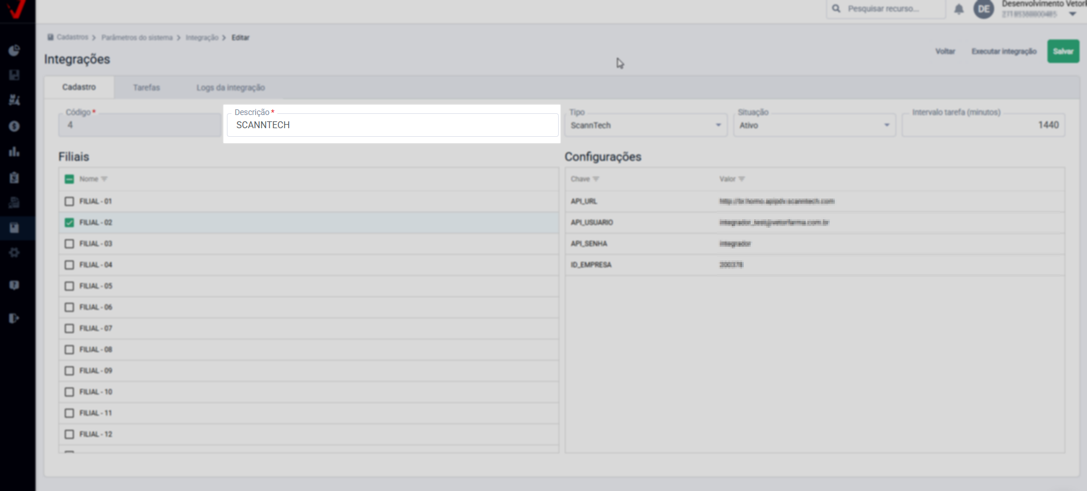Click the dollar sign sidebar icon
The height and width of the screenshot is (491, 1087).
click(14, 126)
